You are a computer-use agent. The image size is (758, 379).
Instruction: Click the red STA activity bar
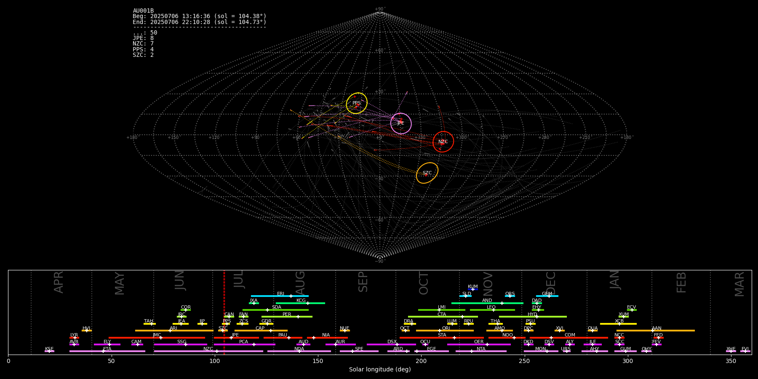(x=442, y=338)
